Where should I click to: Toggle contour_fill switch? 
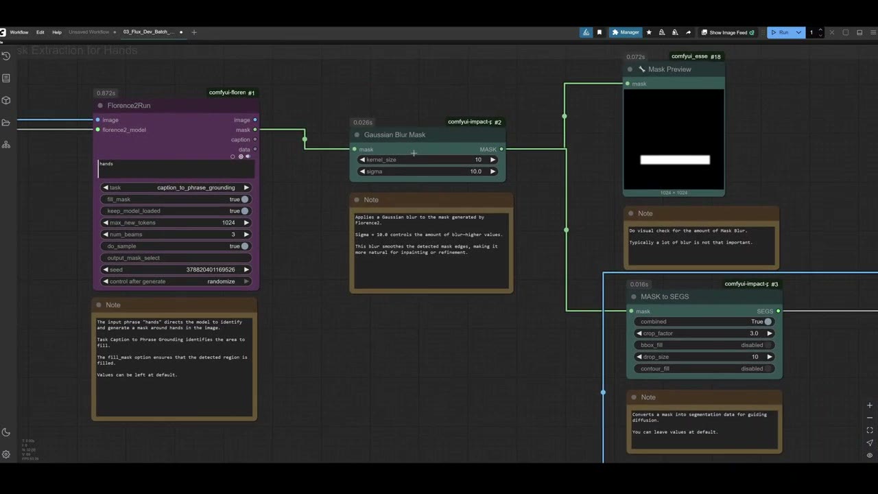(x=768, y=368)
